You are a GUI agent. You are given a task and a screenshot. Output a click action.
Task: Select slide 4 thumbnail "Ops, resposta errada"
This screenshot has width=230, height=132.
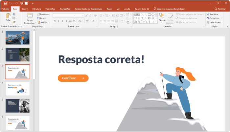pos(18,89)
